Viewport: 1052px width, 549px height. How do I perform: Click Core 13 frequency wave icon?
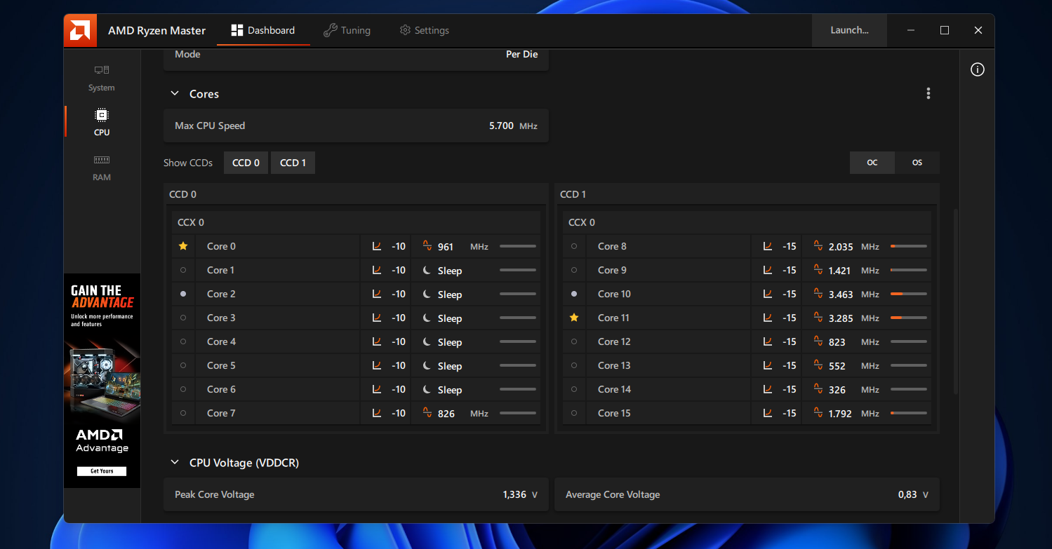(818, 365)
